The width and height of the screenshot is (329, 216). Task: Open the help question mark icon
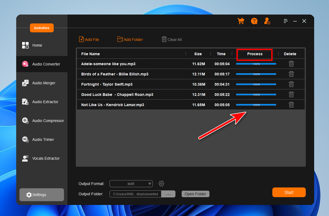[x=254, y=21]
